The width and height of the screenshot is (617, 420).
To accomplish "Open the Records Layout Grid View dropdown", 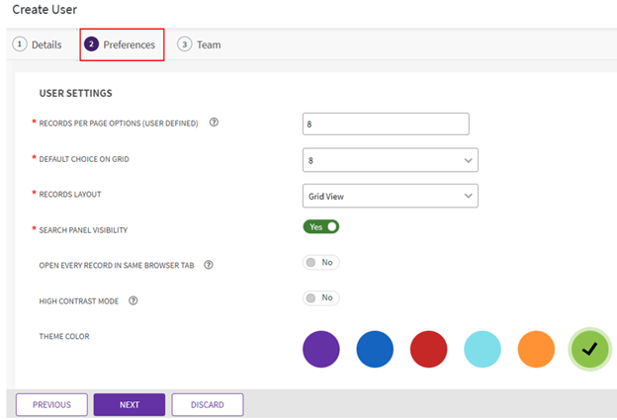I will [390, 196].
